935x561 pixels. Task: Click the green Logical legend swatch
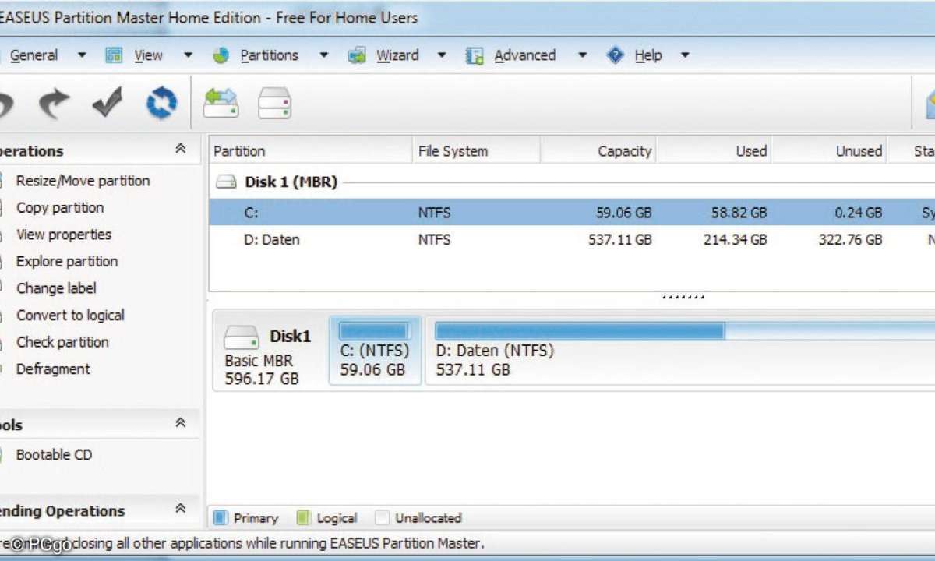[304, 517]
